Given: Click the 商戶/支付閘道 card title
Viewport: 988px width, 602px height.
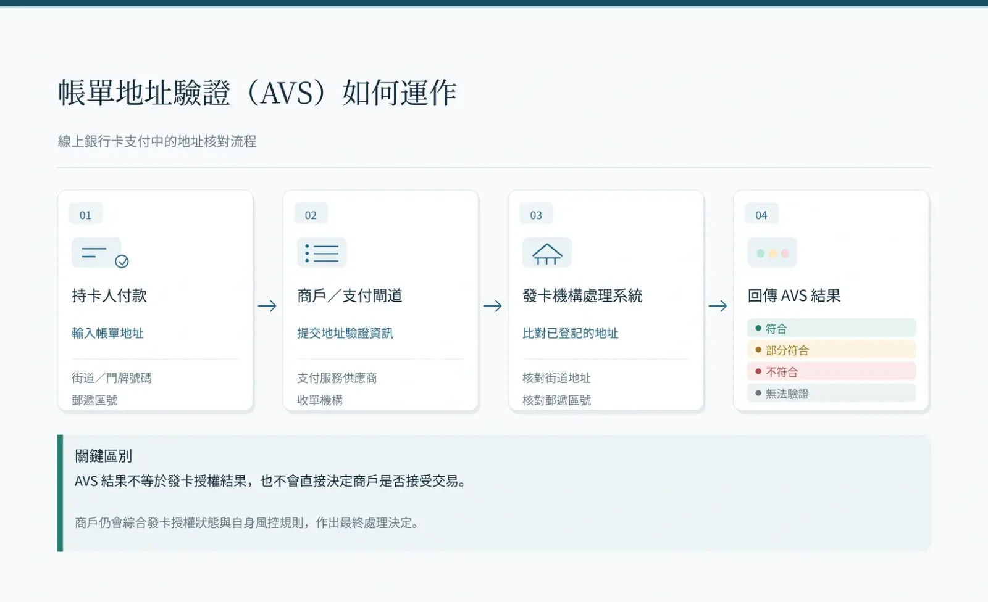Looking at the screenshot, I should (350, 295).
